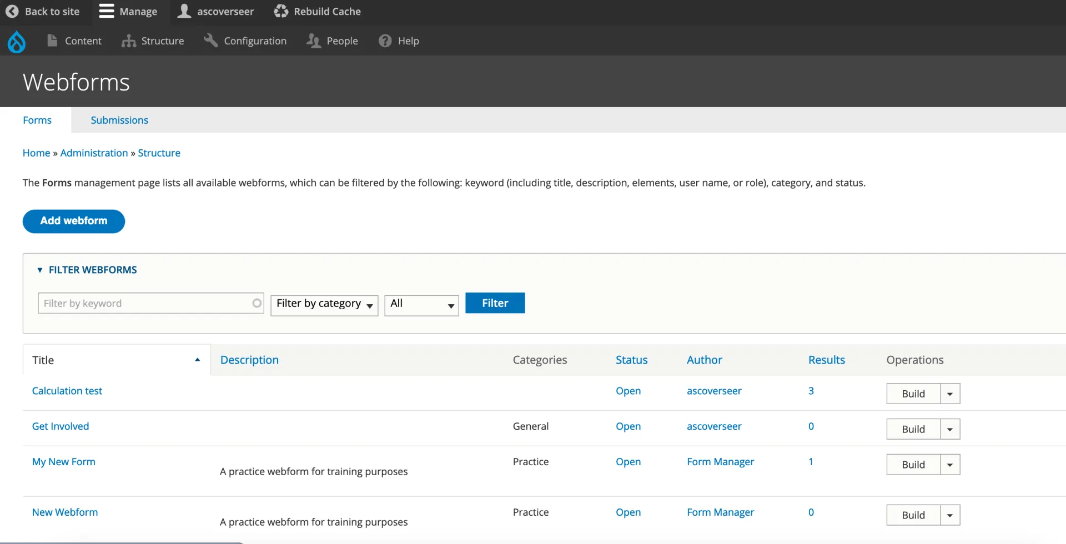The width and height of the screenshot is (1066, 544).
Task: View the 1 result for My New Form
Action: 811,462
